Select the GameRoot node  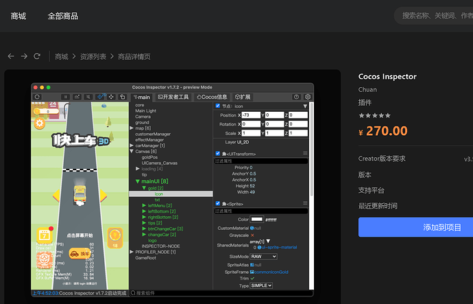pos(146,258)
